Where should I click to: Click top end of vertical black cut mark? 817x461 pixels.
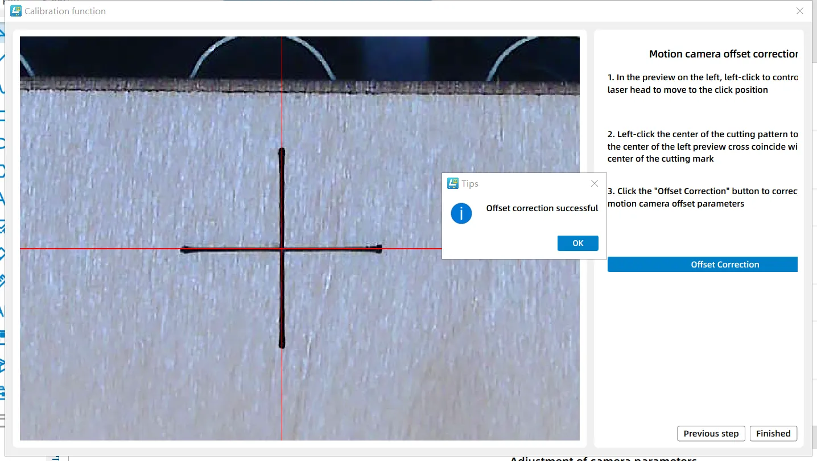pos(281,151)
